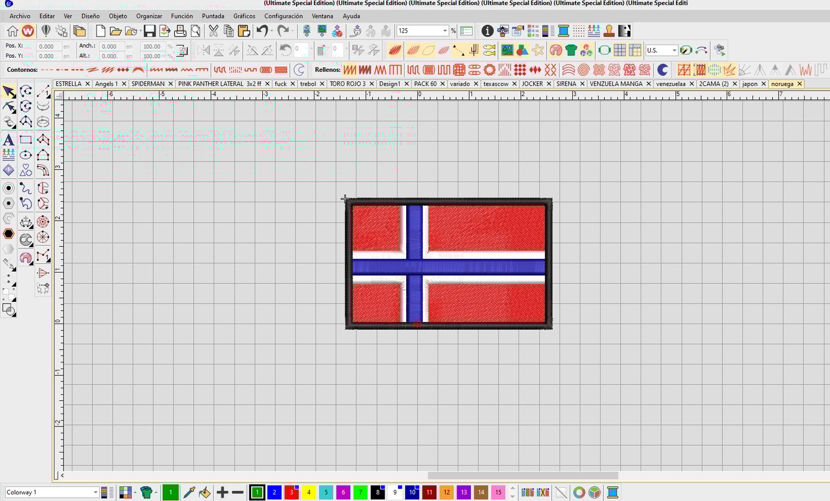Print the design using the printer icon

[180, 31]
